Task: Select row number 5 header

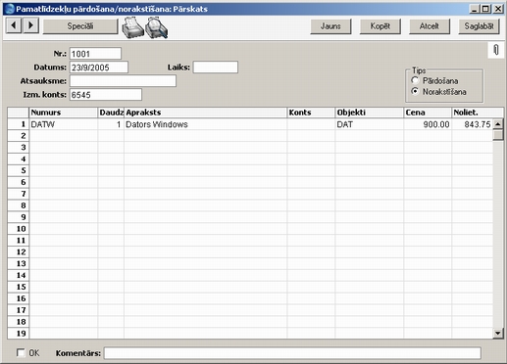Action: click(19, 170)
